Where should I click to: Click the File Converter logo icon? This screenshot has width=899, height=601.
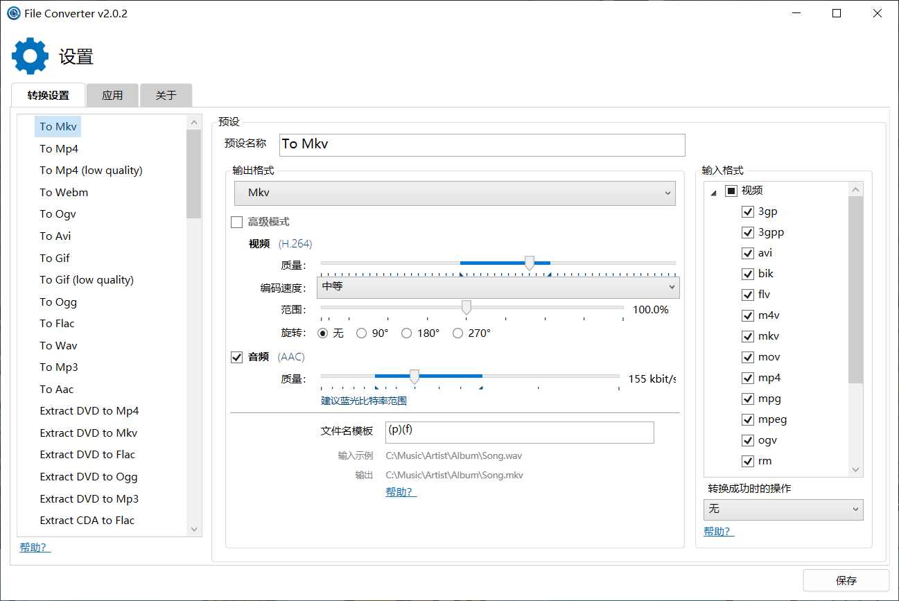coord(13,13)
